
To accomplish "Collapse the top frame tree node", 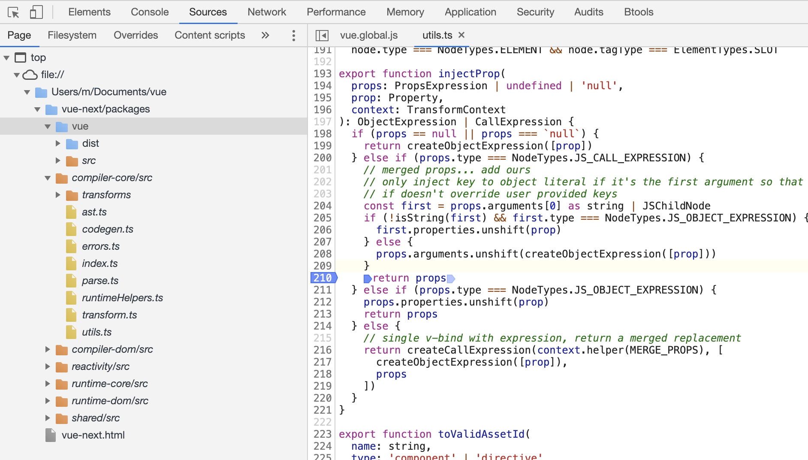I will tap(6, 57).
